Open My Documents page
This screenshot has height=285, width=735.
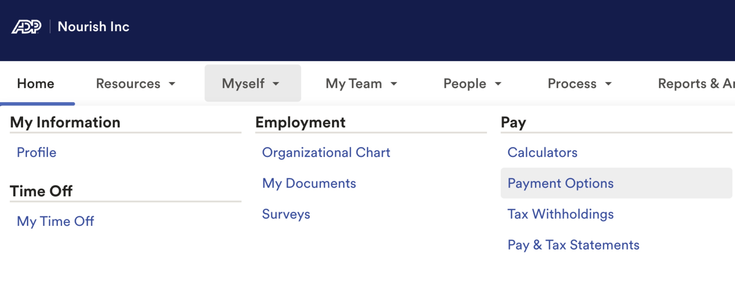(309, 183)
